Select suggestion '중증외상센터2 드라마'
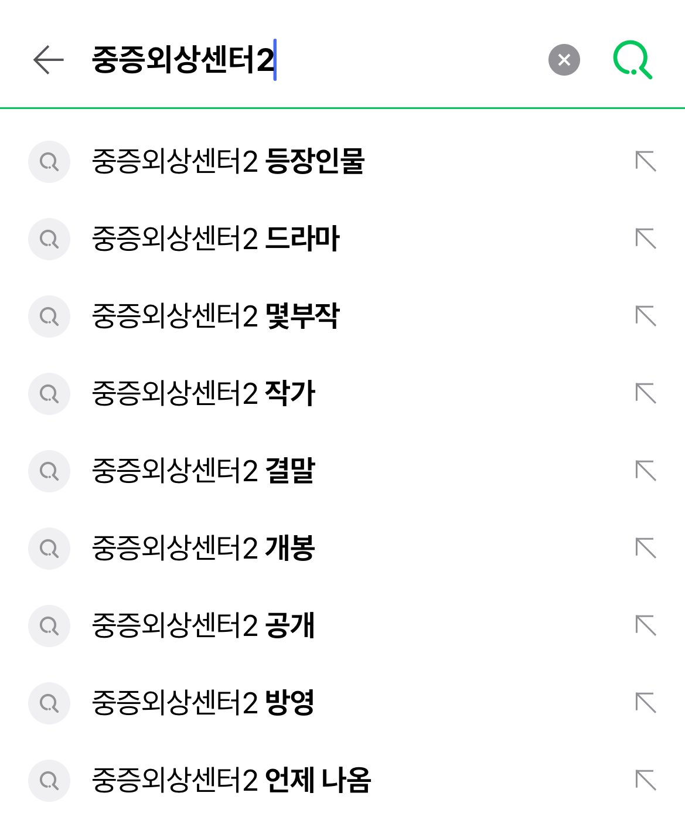 click(216, 239)
